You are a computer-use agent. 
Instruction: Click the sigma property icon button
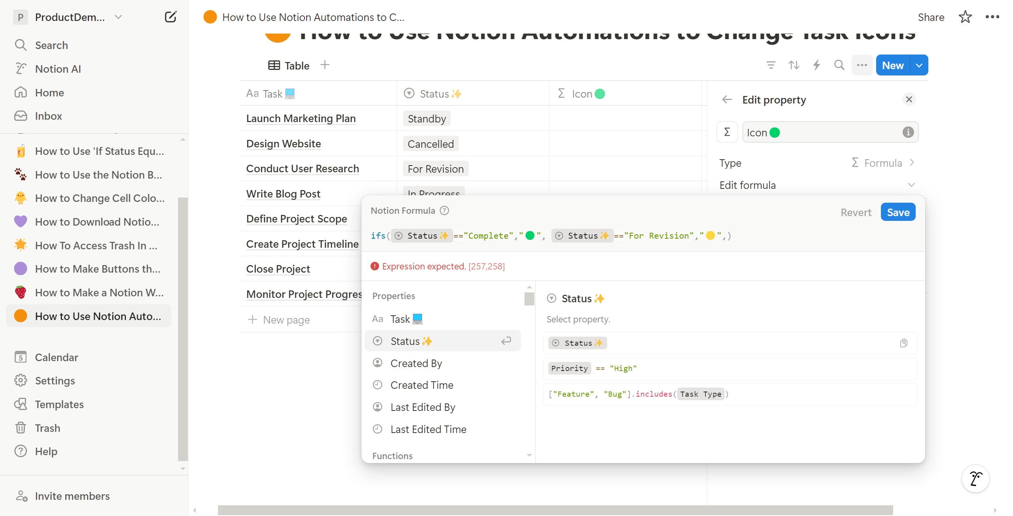pyautogui.click(x=727, y=132)
